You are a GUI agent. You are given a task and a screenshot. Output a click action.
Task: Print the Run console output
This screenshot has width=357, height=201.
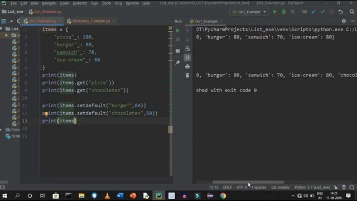coord(187,66)
